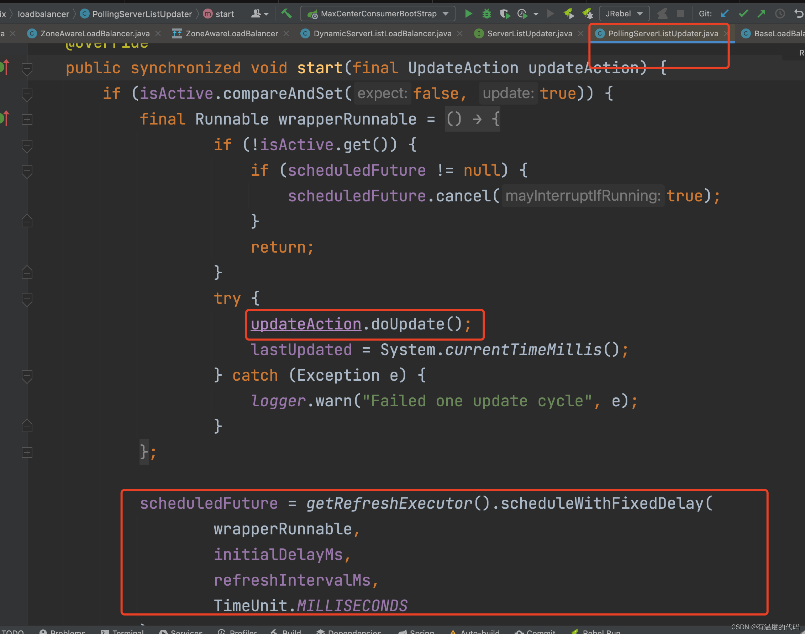Click Git update project blue arrow
This screenshot has width=805, height=634.
(x=725, y=14)
